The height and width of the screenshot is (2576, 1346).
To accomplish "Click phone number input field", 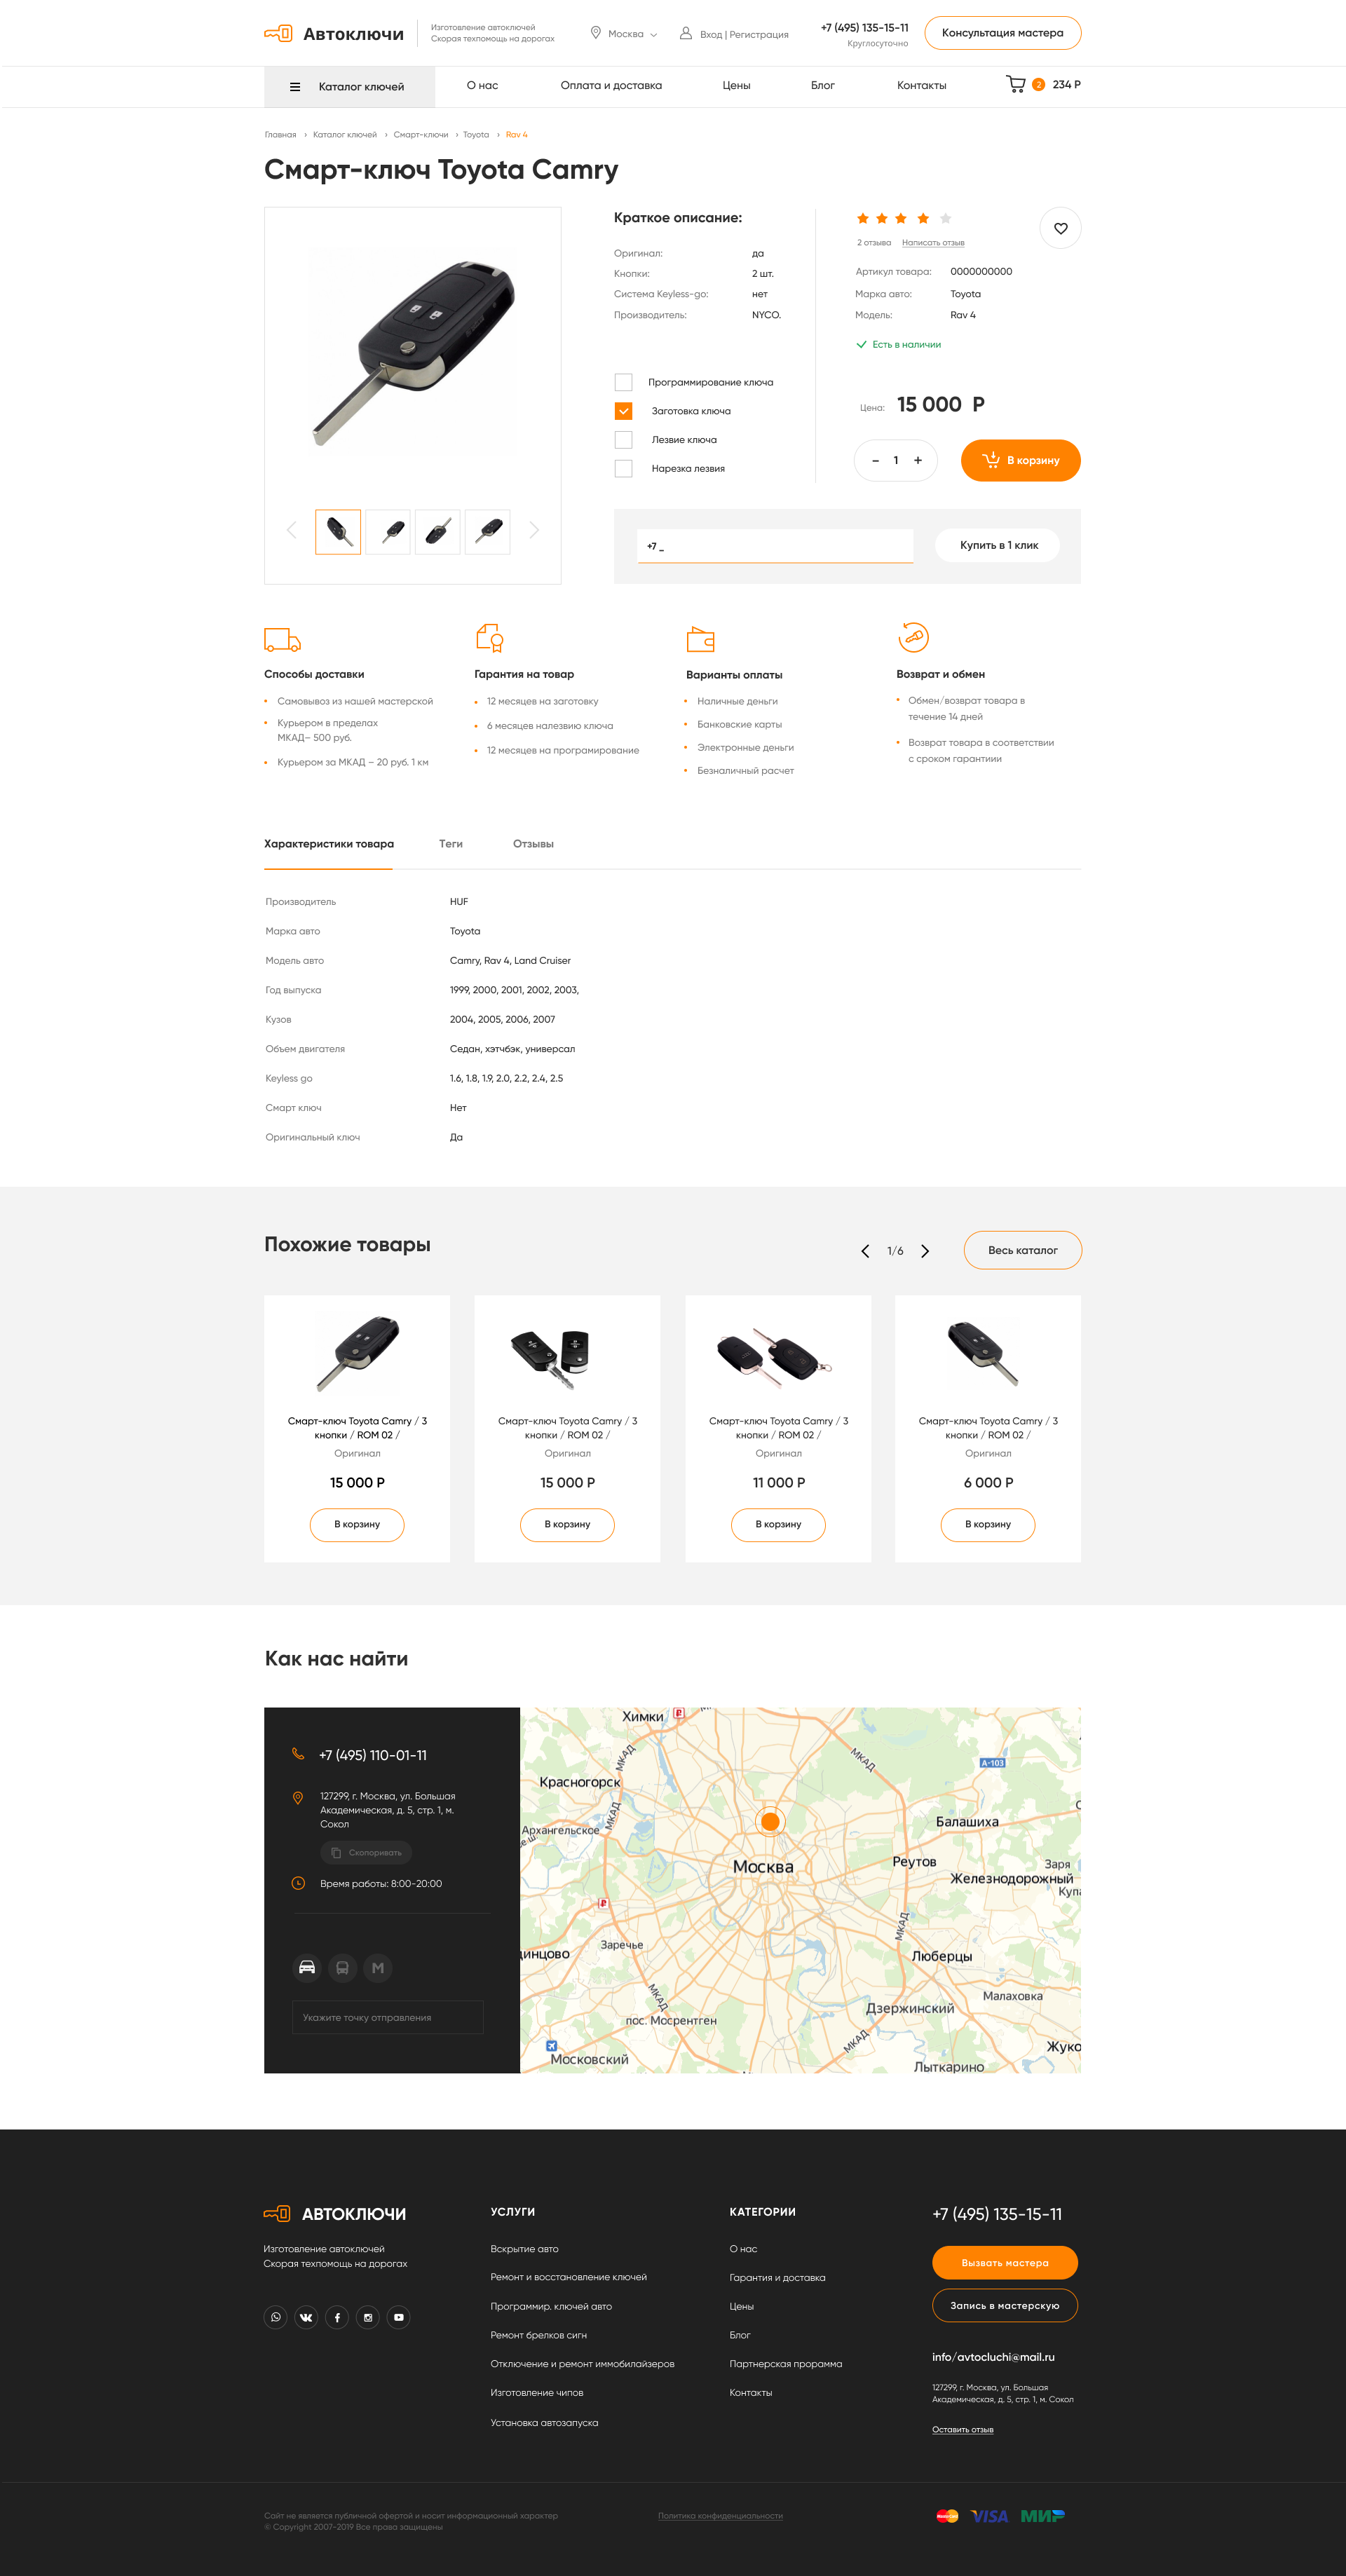I will point(775,546).
